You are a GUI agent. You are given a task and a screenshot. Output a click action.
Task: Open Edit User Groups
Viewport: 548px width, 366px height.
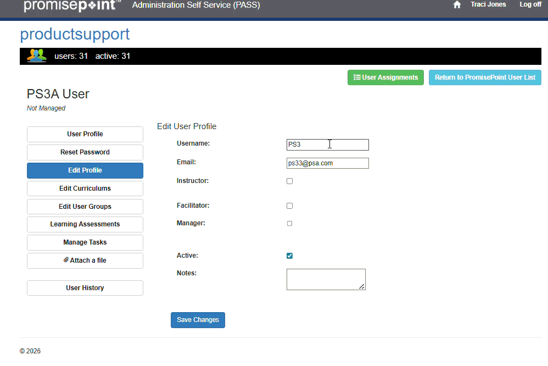[85, 207]
